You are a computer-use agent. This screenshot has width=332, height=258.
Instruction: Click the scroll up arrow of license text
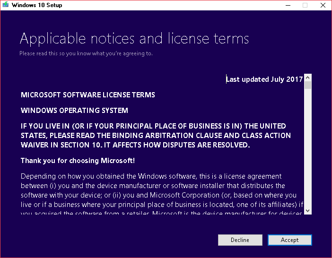308,77
